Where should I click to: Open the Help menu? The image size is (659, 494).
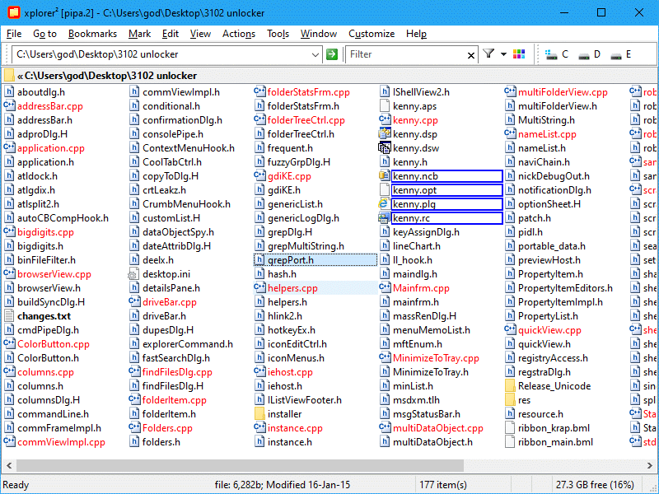[x=416, y=34]
